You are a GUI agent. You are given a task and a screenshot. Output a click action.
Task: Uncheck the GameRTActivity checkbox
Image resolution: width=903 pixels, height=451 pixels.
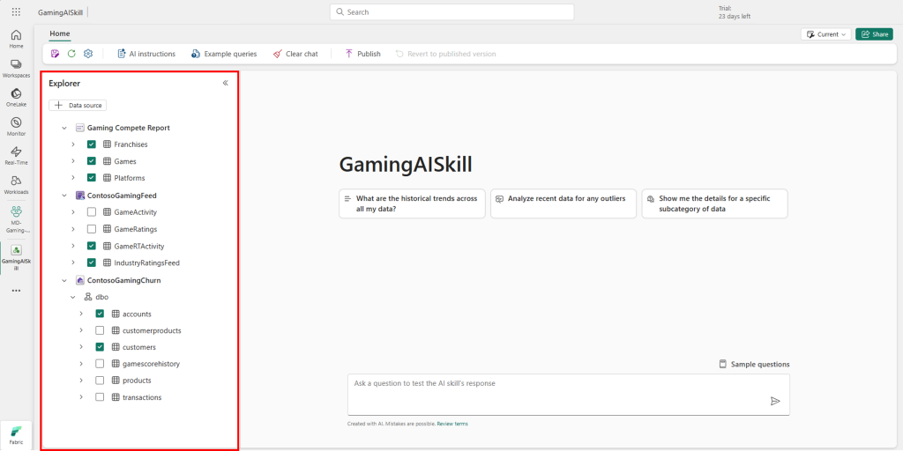click(92, 246)
